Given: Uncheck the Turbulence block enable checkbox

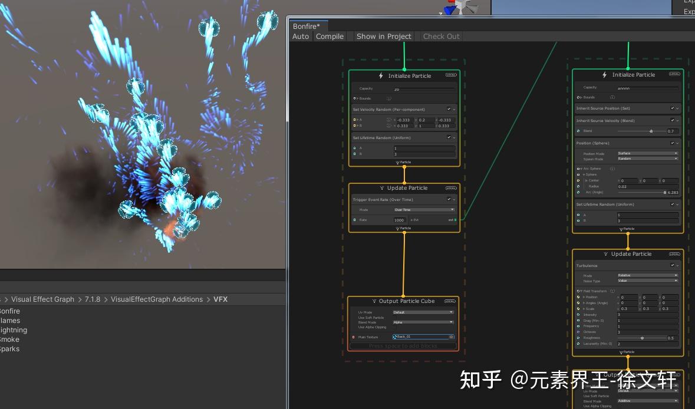Looking at the screenshot, I should [x=673, y=265].
